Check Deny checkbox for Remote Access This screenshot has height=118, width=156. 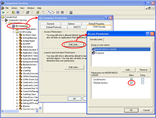coord(143,83)
